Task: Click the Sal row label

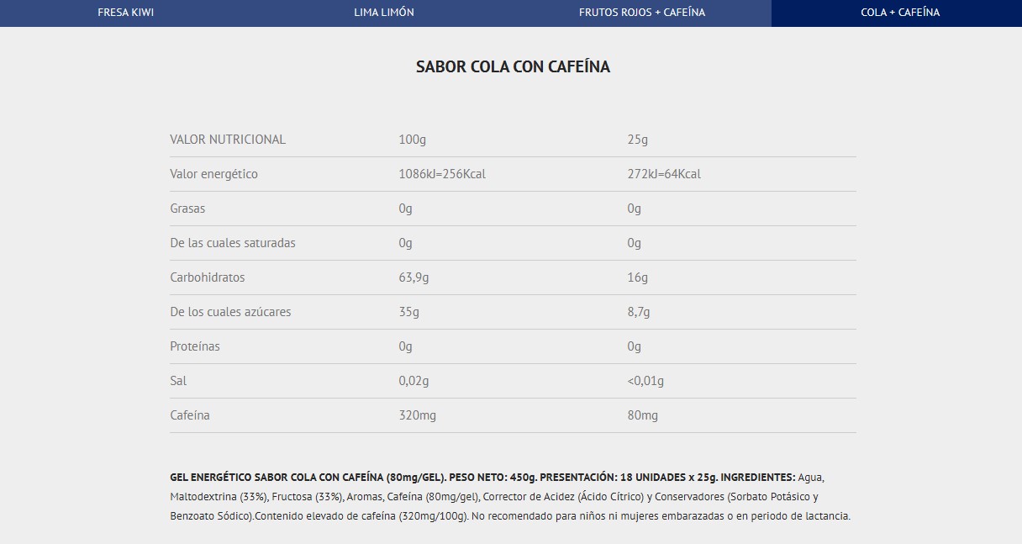Action: click(178, 381)
